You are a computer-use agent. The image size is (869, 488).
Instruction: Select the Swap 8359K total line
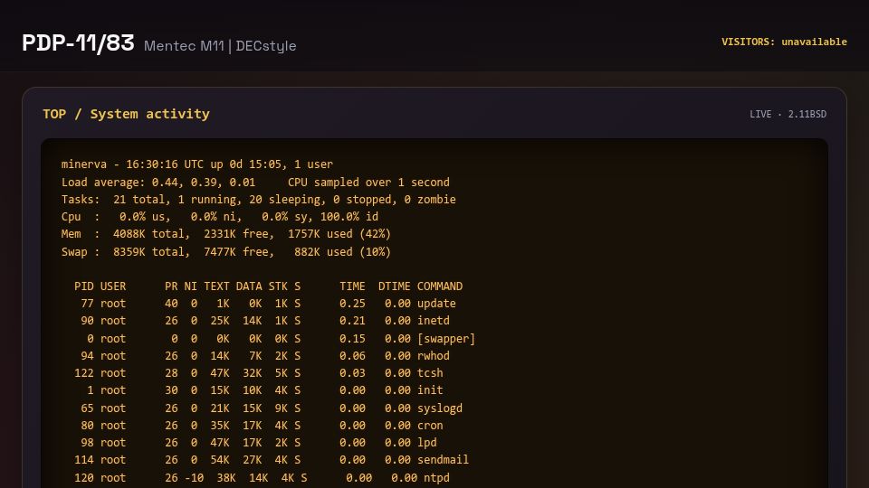(x=226, y=252)
